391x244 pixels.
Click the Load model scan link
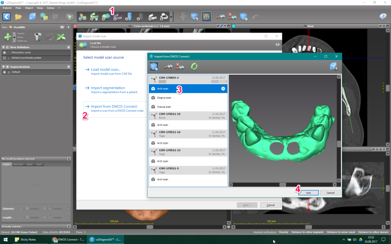pyautogui.click(x=106, y=69)
